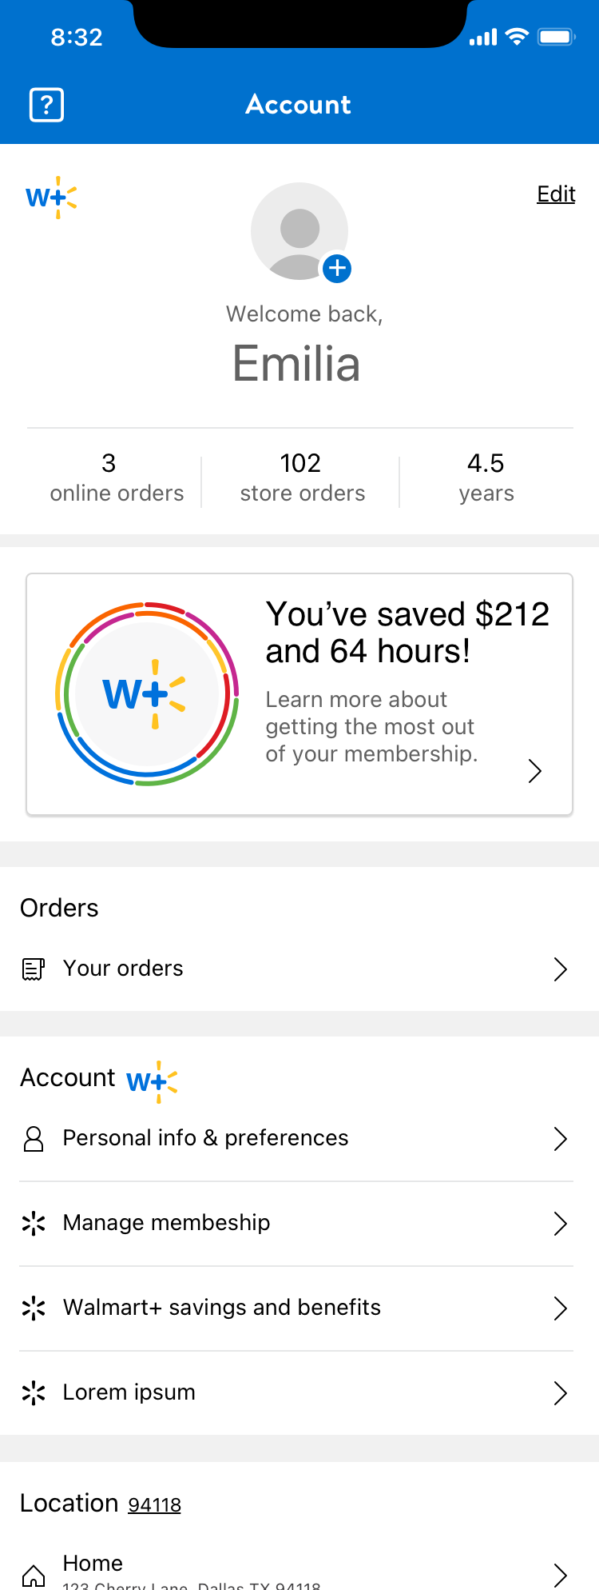The height and width of the screenshot is (1590, 599).
Task: Open Walmart+ savings and benefits chevron
Action: (x=561, y=1308)
